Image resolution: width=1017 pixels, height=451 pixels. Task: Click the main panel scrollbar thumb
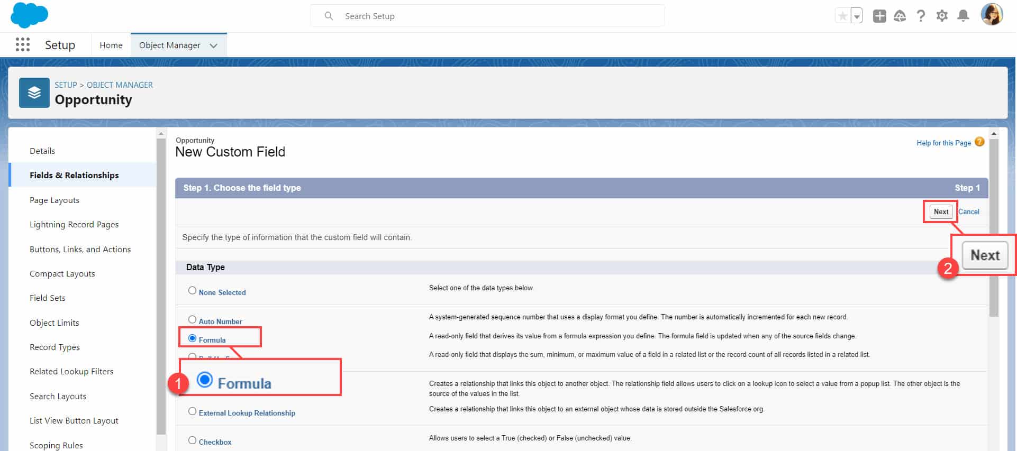[x=994, y=227]
